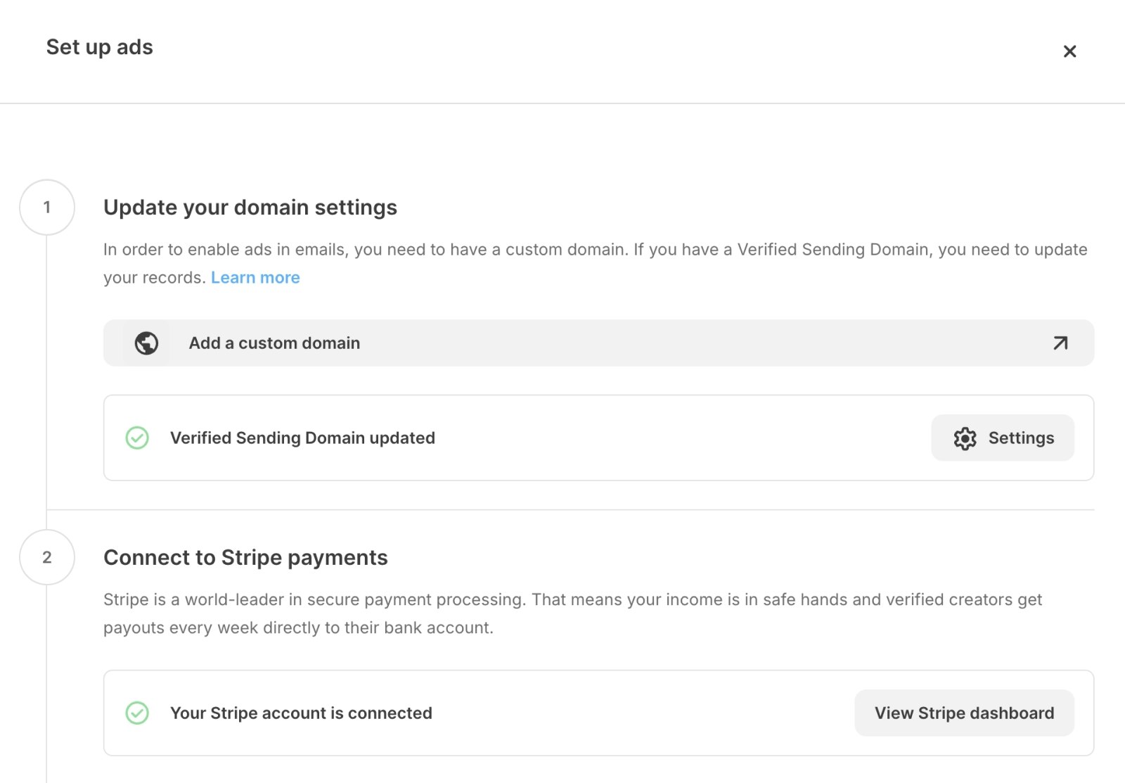The image size is (1125, 783).
Task: Click the external arrow icon on custom domain row
Action: [x=1060, y=343]
